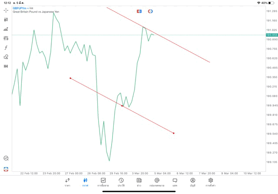Tap the current price label 190.955

[x=272, y=35]
